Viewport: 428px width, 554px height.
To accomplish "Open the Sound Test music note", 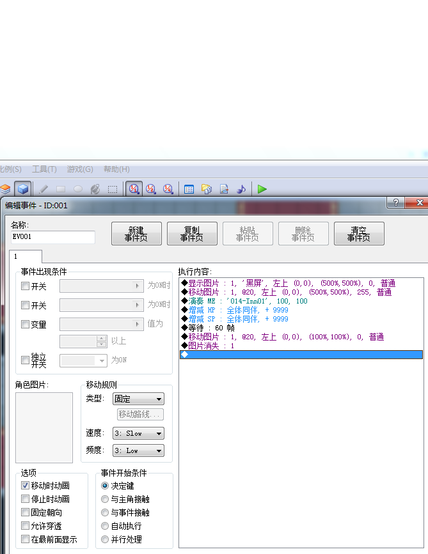I will pyautogui.click(x=241, y=189).
